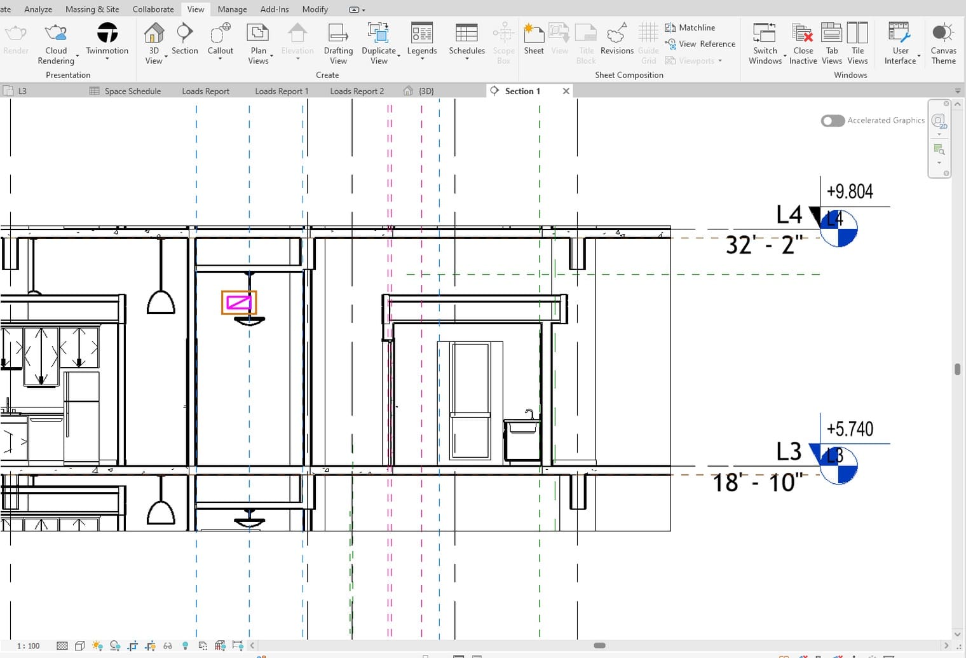Create a new Section view
The width and height of the screenshot is (966, 658).
coord(184,38)
